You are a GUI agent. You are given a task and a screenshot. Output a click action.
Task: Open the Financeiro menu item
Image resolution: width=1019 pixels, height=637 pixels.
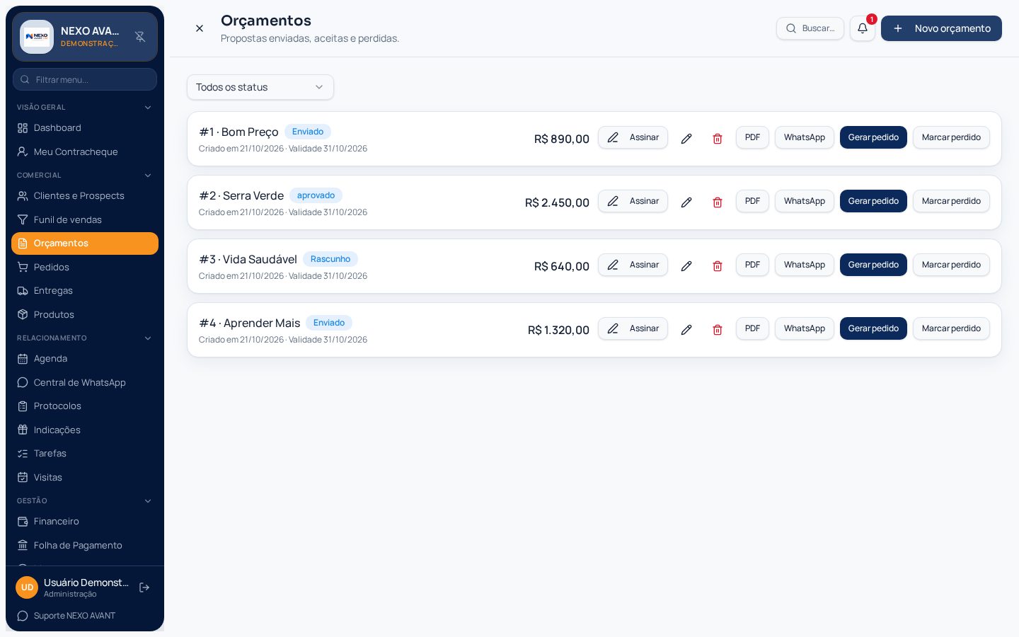click(x=85, y=522)
